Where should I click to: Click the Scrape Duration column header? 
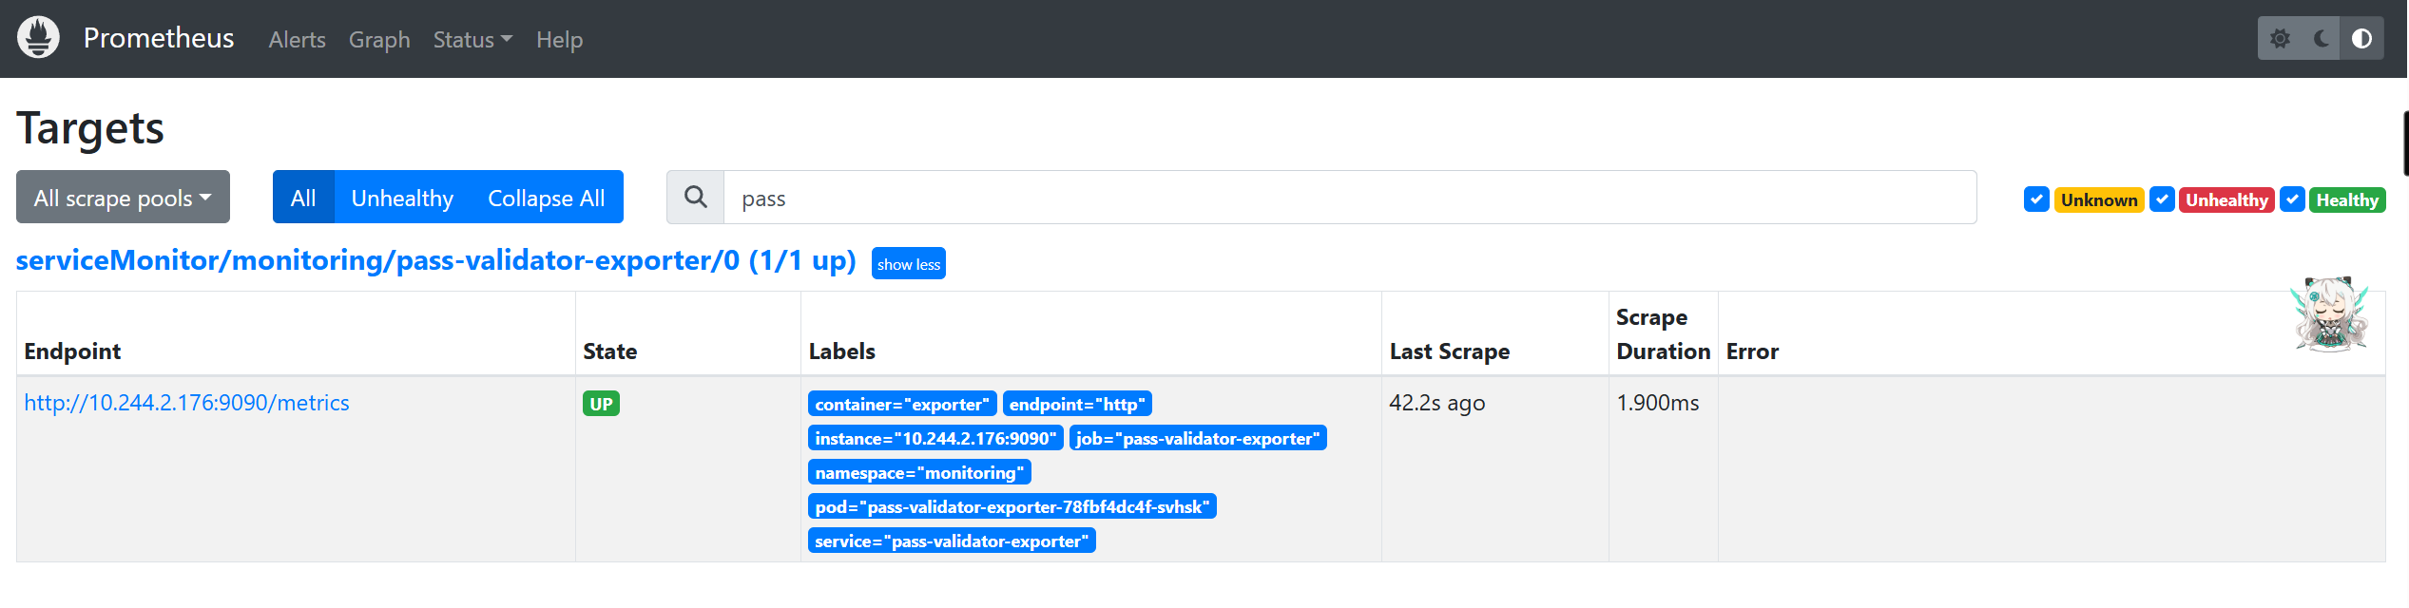(x=1663, y=334)
